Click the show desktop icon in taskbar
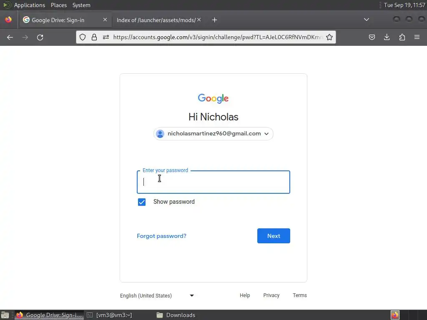The width and height of the screenshot is (427, 320). coord(5,315)
